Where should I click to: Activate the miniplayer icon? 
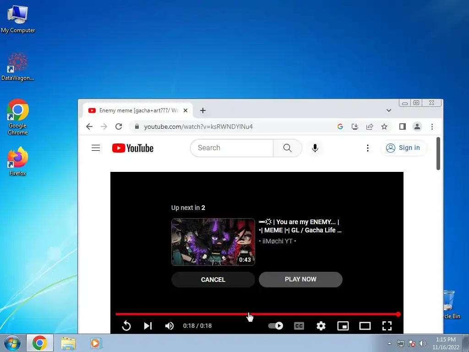tap(343, 326)
